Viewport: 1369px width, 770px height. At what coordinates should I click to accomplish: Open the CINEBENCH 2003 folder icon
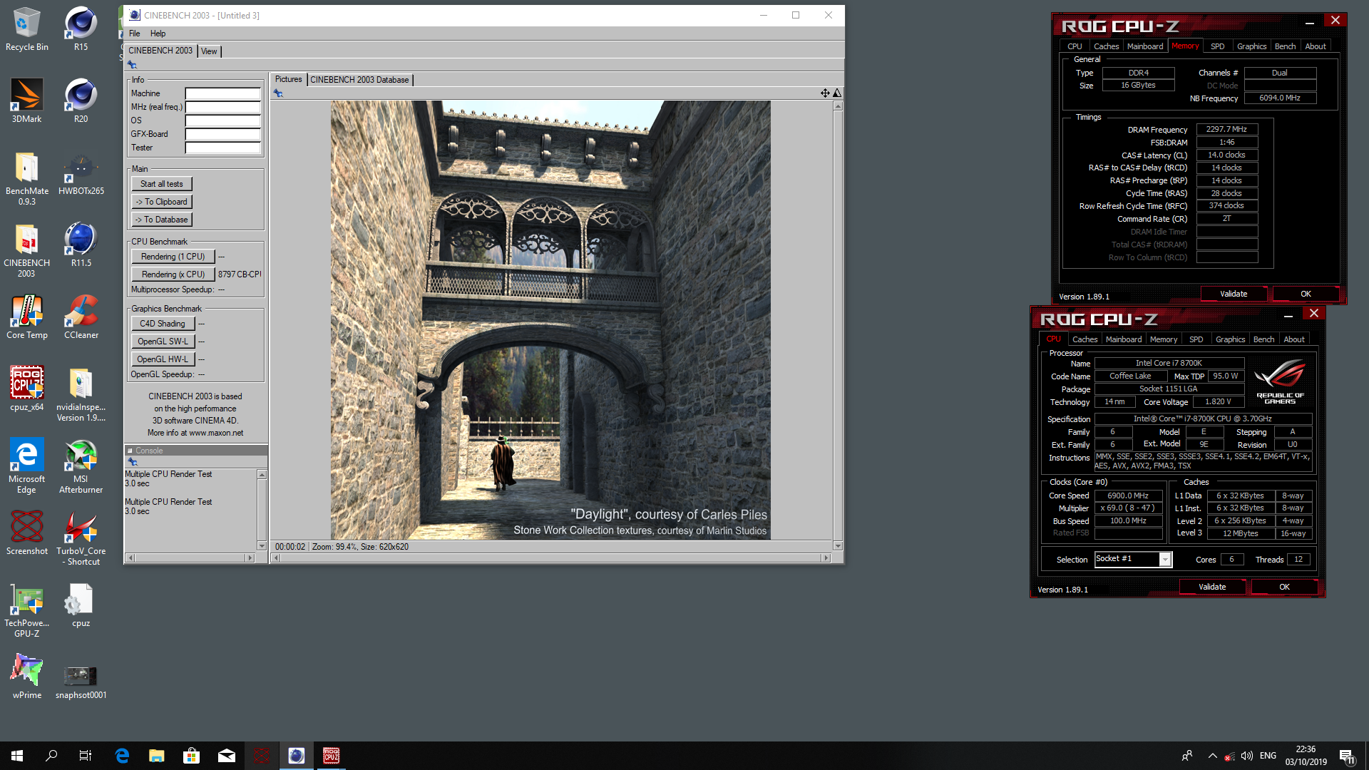pyautogui.click(x=26, y=250)
